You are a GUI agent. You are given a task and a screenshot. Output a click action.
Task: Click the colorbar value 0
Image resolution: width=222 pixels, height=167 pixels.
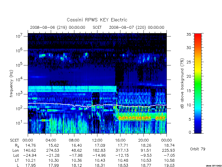point(190,132)
